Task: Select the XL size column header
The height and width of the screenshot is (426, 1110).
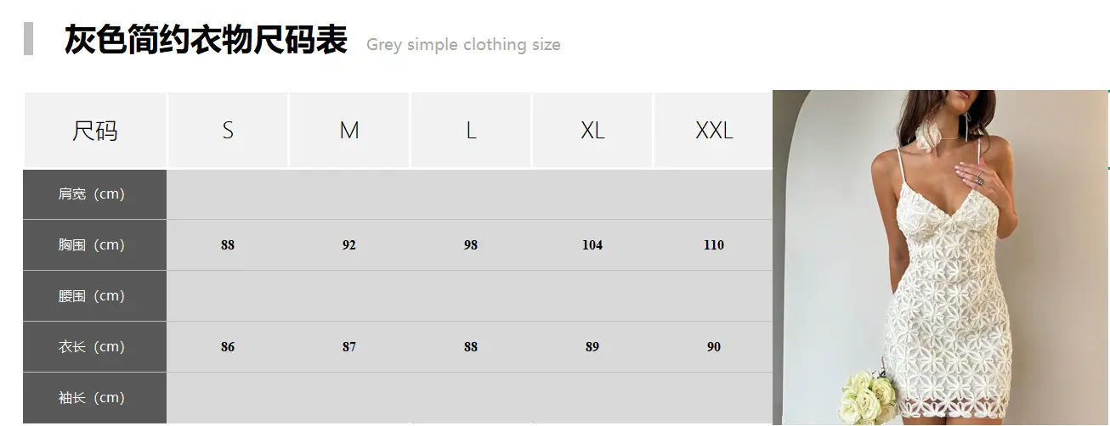Action: pos(592,130)
